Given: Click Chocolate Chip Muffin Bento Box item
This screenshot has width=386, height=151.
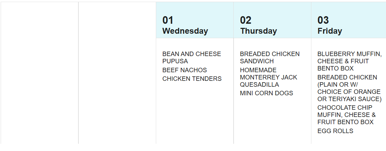Looking at the screenshot, I should (346, 115).
